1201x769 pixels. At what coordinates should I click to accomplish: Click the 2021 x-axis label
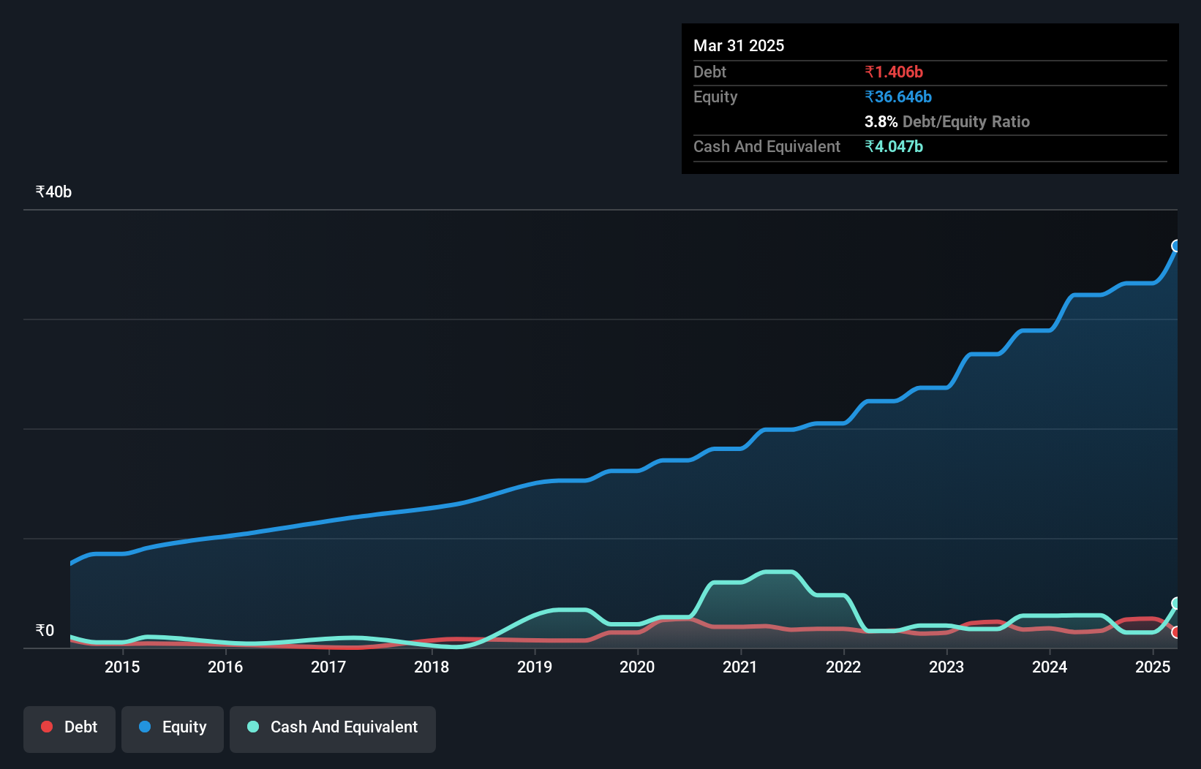pyautogui.click(x=740, y=667)
